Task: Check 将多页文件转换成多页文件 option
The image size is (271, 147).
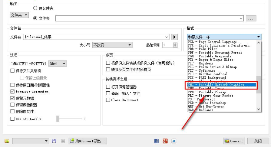Action: (x=108, y=63)
